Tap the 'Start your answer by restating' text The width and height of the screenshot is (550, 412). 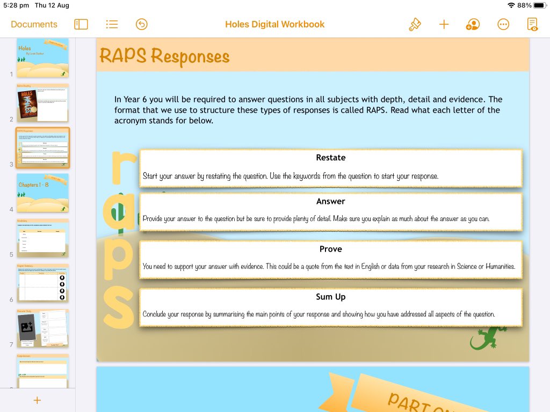click(x=291, y=176)
